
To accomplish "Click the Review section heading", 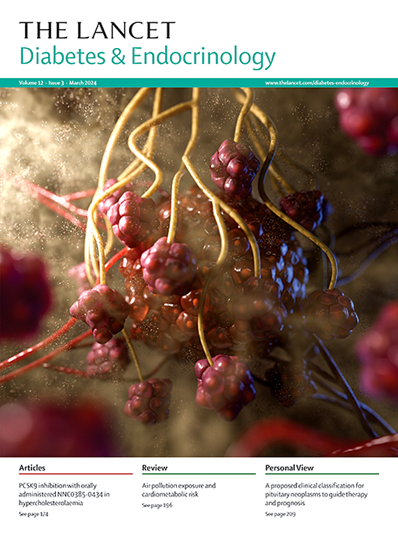I will (x=155, y=468).
